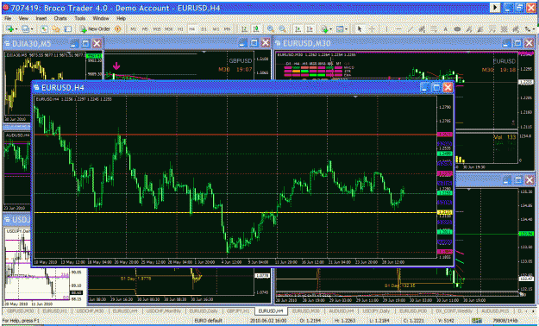Switch timeframe to D1
The image size is (539, 326).
pyautogui.click(x=204, y=29)
